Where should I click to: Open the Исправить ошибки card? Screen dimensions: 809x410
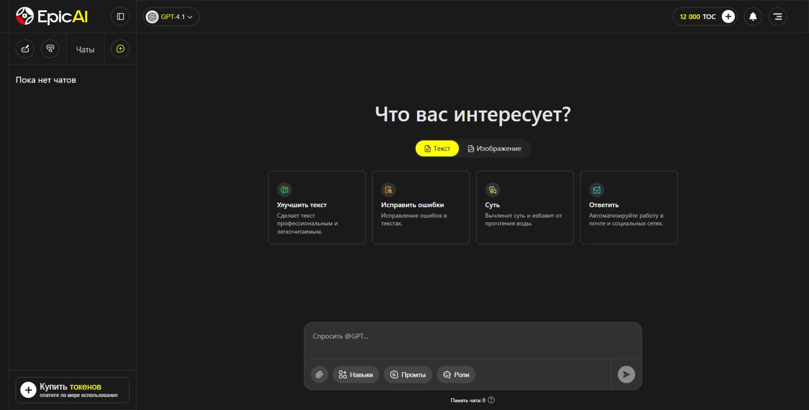[421, 207]
